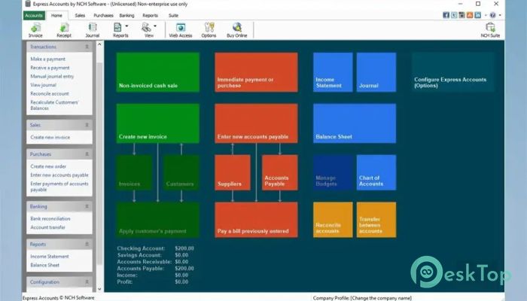The width and height of the screenshot is (527, 301).
Task: Open the NCH Suite icon
Action: coord(490,30)
